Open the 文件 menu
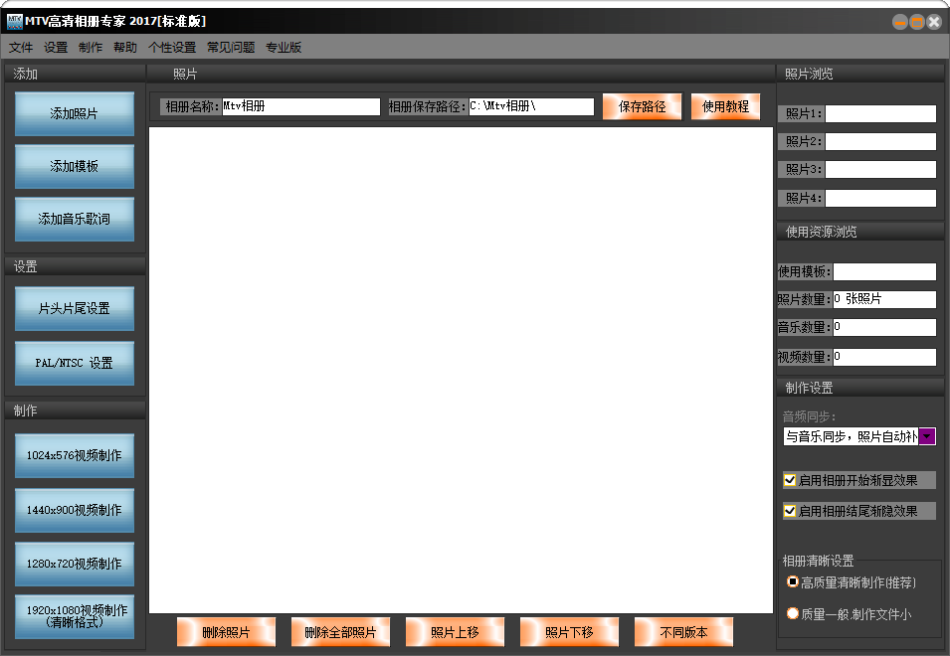The height and width of the screenshot is (656, 950). [x=21, y=47]
